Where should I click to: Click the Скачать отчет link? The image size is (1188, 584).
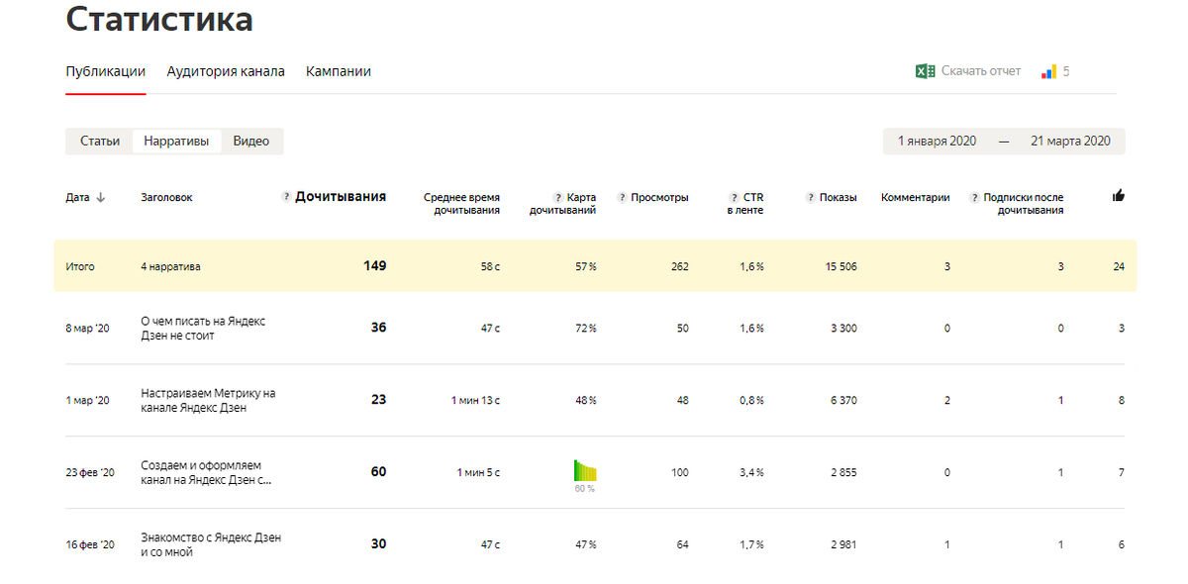click(980, 71)
